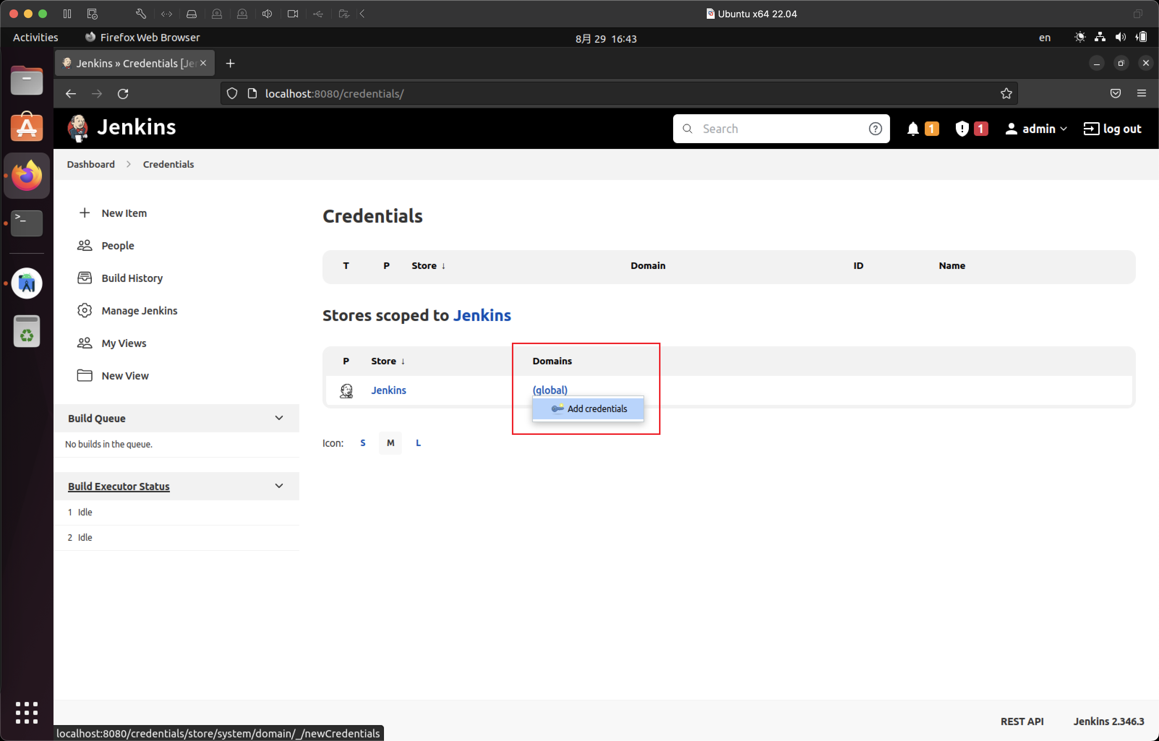Viewport: 1159px width, 741px height.
Task: Open Trash from the Ubuntu dock
Action: point(26,331)
